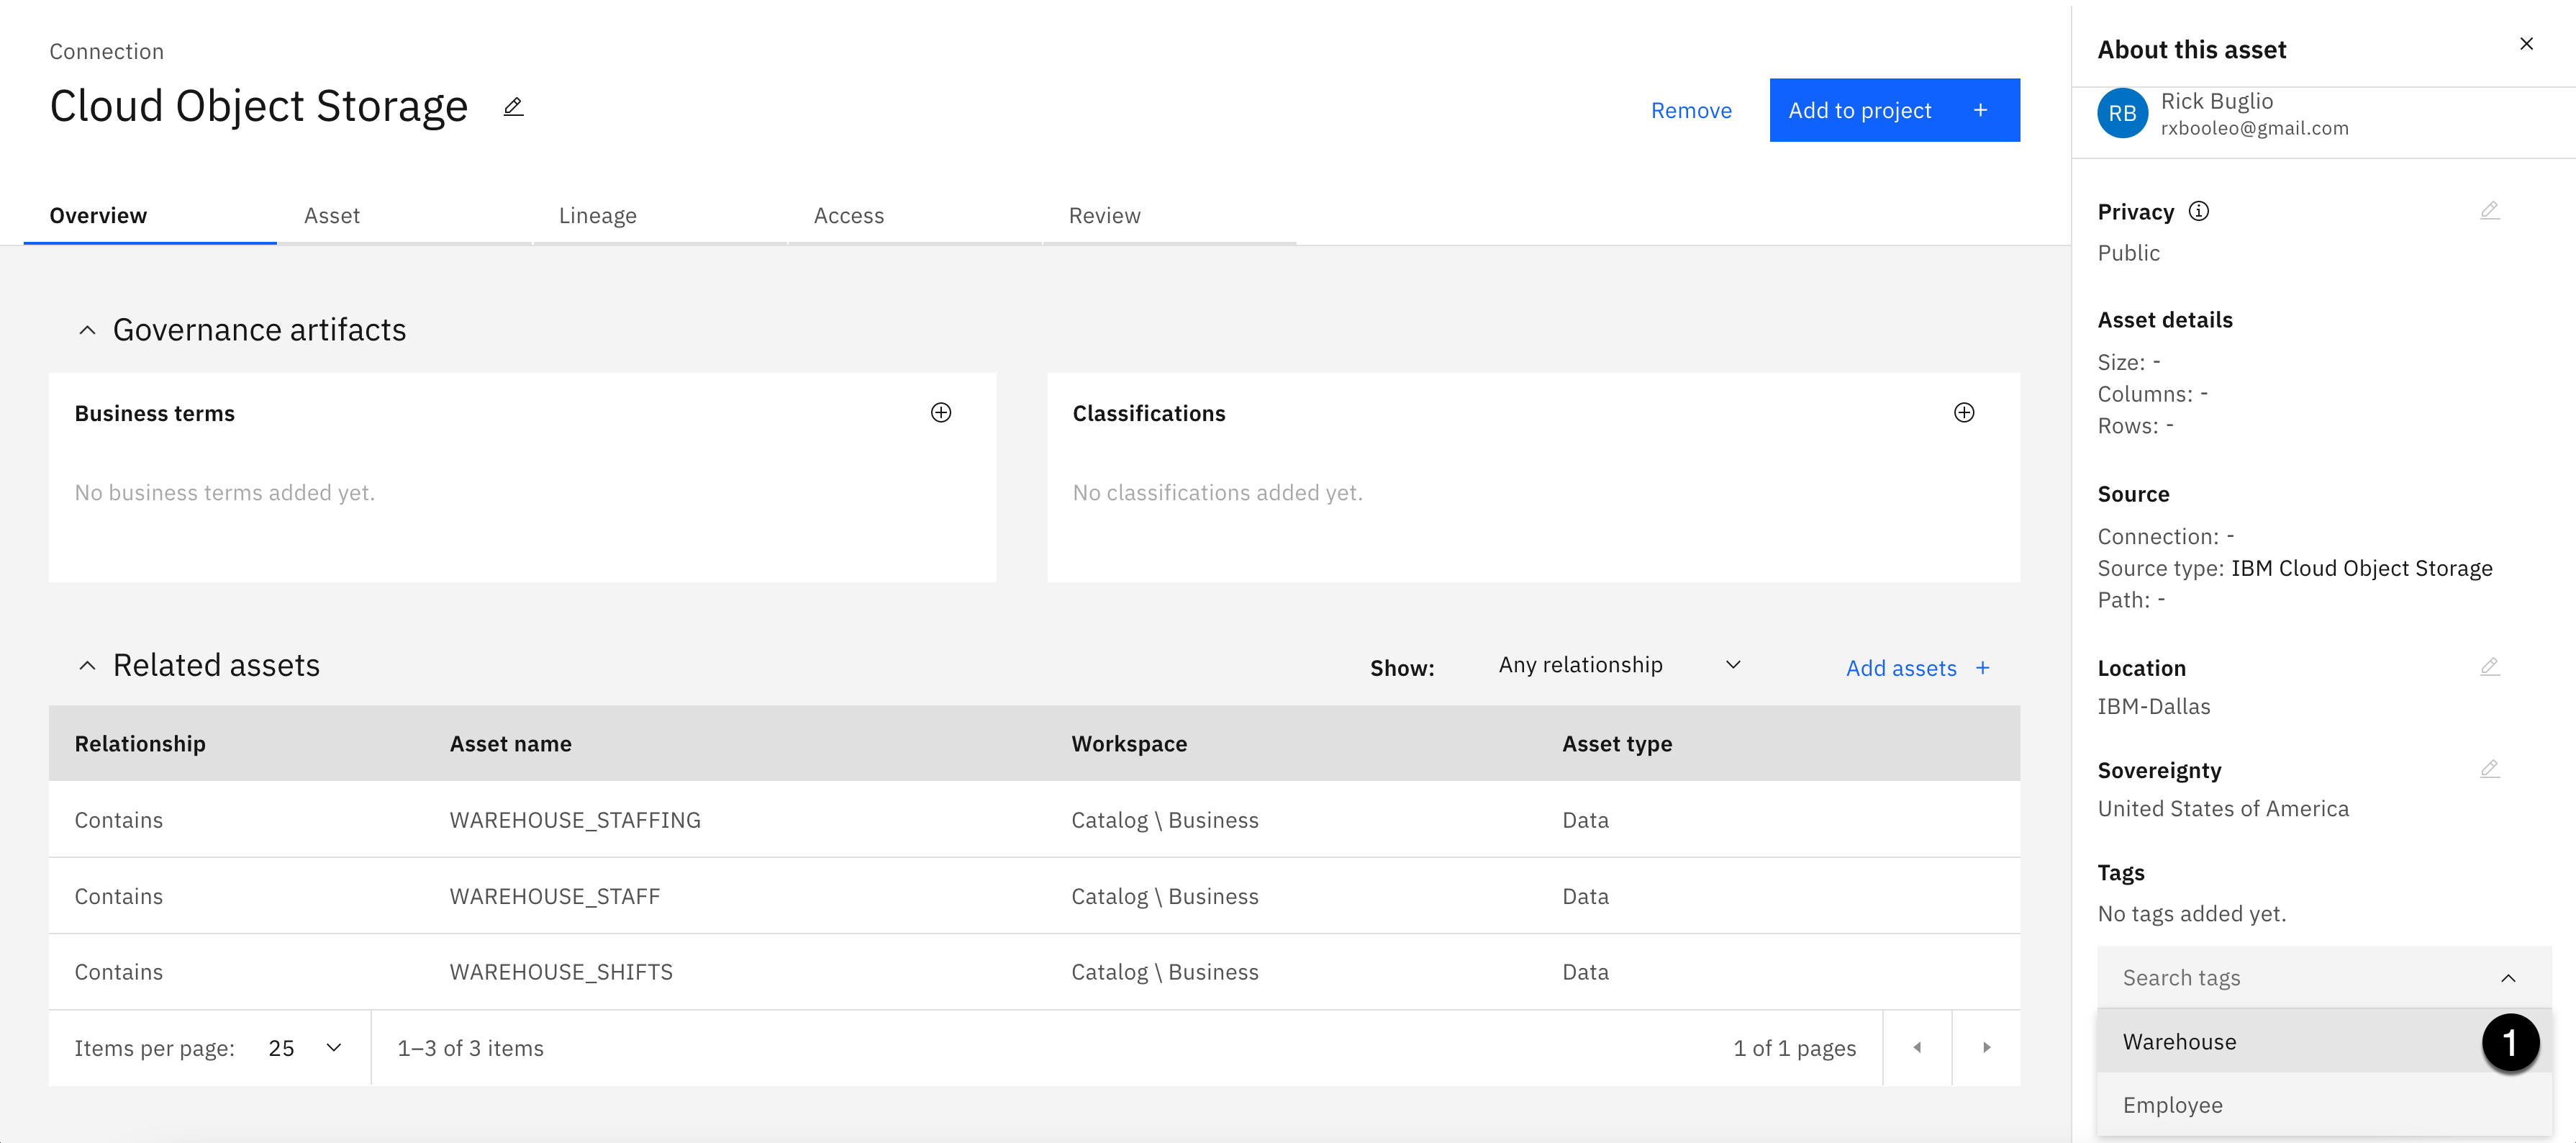
Task: Edit the Privacy setting pencil icon
Action: pos(2489,211)
